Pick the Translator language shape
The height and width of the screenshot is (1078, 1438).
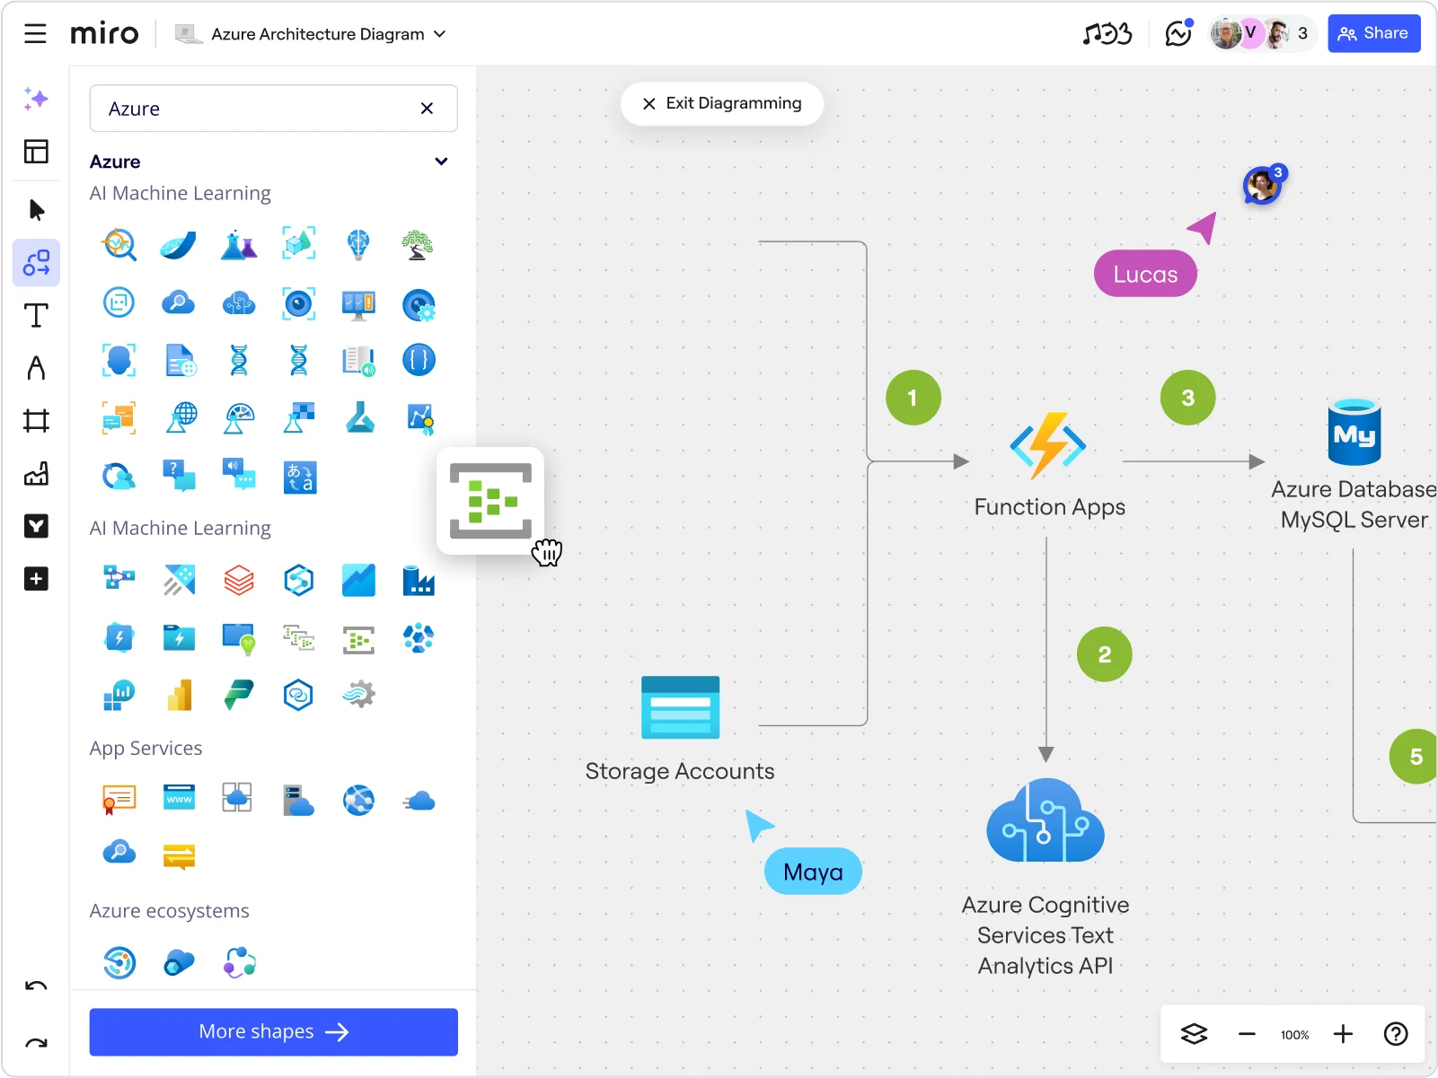300,478
